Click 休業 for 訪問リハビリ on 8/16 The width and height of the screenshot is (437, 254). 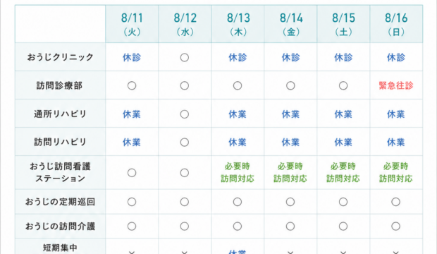point(395,143)
